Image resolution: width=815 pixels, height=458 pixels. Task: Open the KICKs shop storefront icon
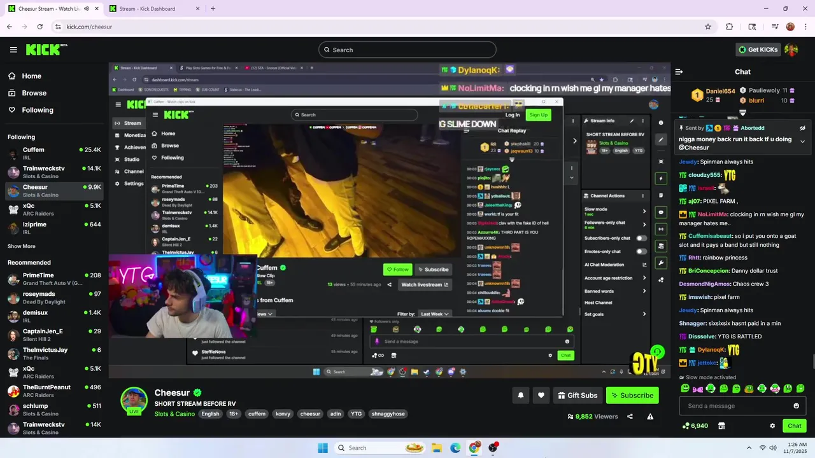click(x=721, y=426)
